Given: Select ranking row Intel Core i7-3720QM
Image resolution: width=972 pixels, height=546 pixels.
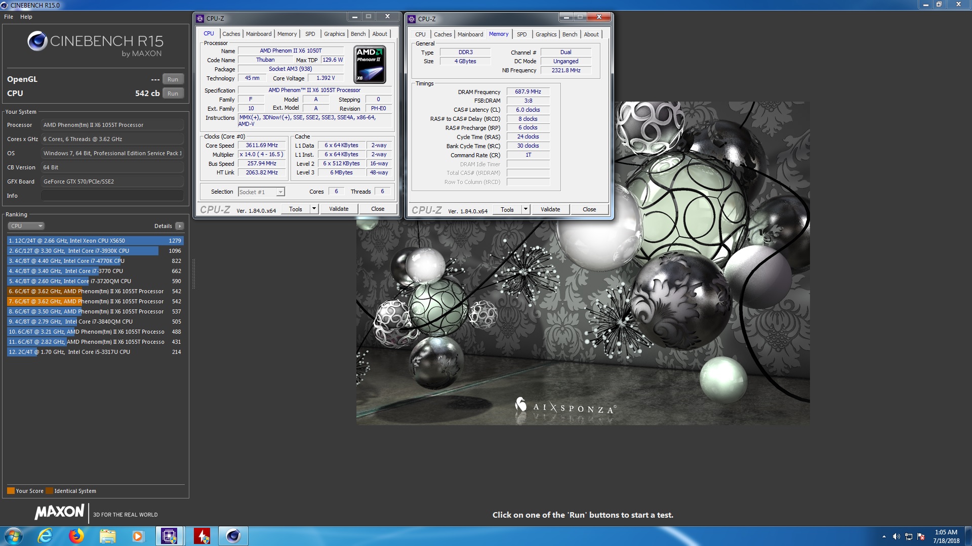Looking at the screenshot, I should 95,281.
